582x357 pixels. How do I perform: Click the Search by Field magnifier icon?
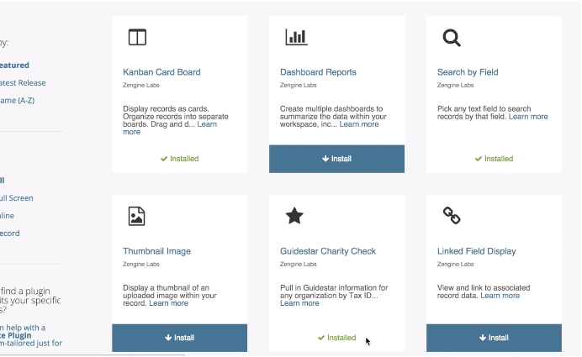452,38
